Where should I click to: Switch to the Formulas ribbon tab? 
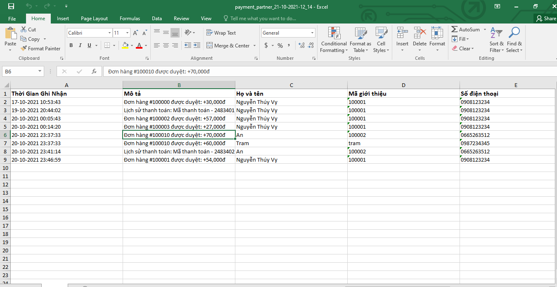130,19
